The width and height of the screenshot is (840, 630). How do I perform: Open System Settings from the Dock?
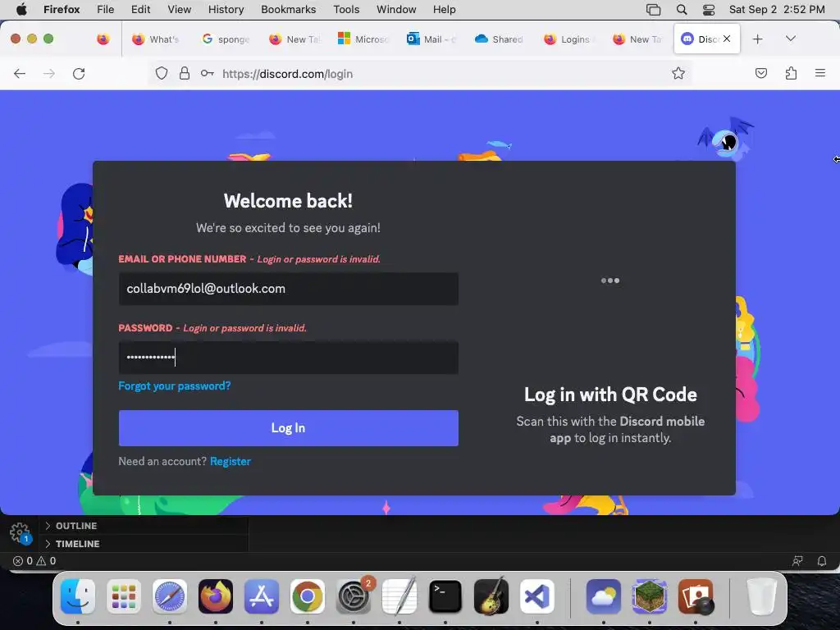tap(354, 597)
